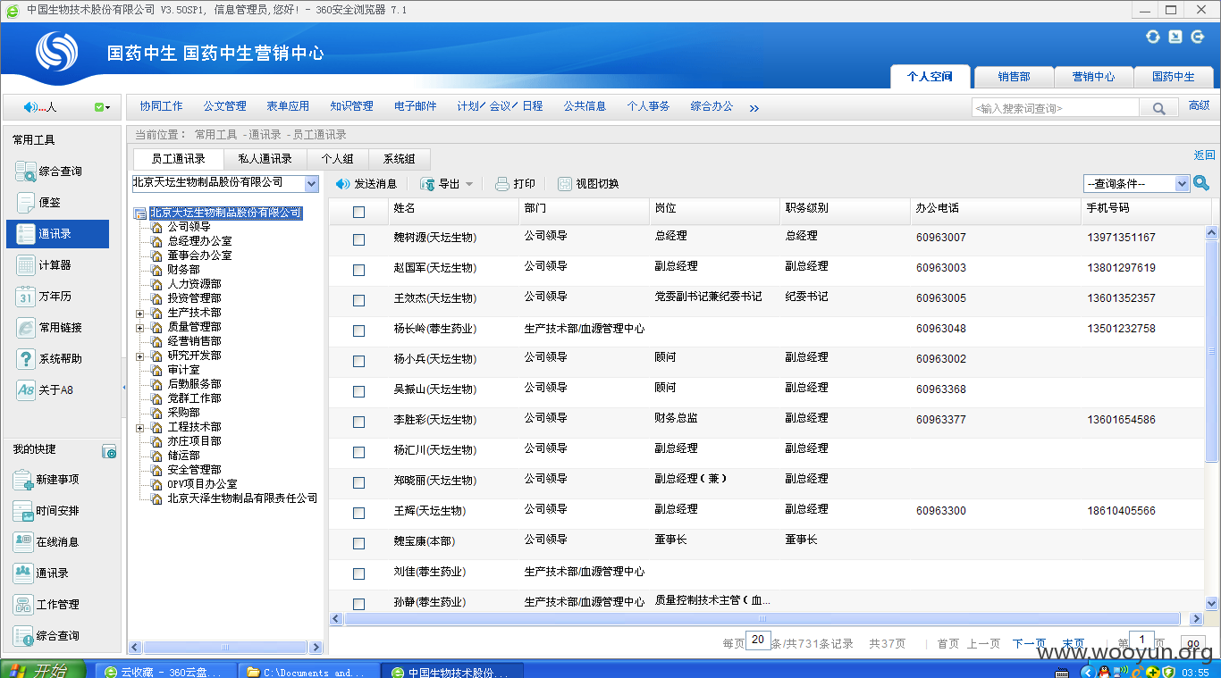This screenshot has height=678, width=1221.
Task: Check the box for 李胜彩(天坛生物)
Action: pos(358,422)
